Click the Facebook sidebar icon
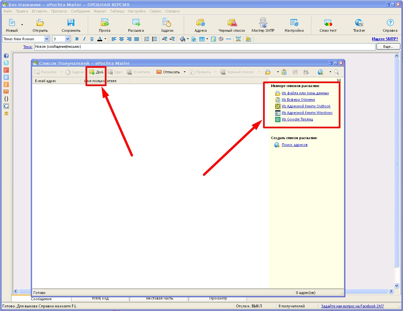This screenshot has height=311, width=403. 6,56
